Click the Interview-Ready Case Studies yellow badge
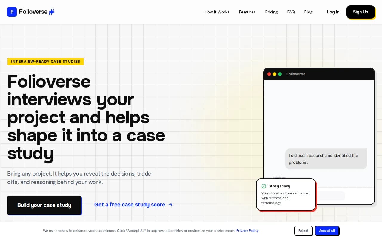Image resolution: width=382 pixels, height=239 pixels. coord(46,62)
